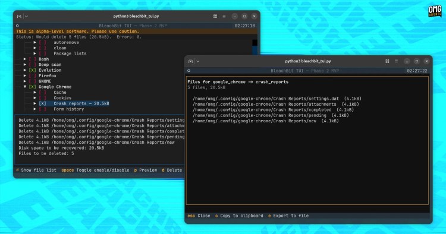
Task: Enable the Cookies option checkbox
Action: coord(43,98)
